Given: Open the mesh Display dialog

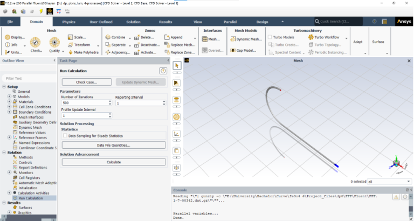Looking at the screenshot, I should [x=15, y=37].
